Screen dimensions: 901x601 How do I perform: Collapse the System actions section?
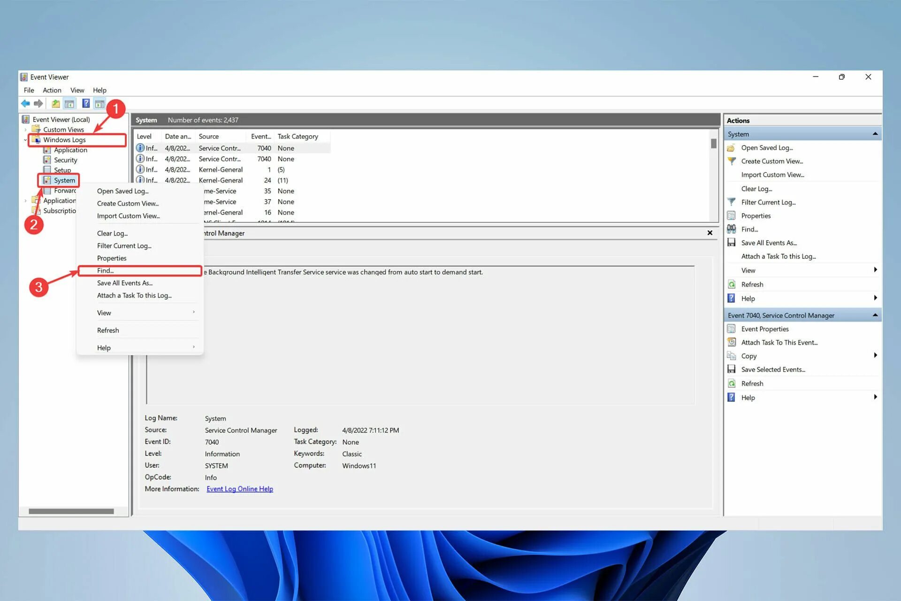[875, 134]
